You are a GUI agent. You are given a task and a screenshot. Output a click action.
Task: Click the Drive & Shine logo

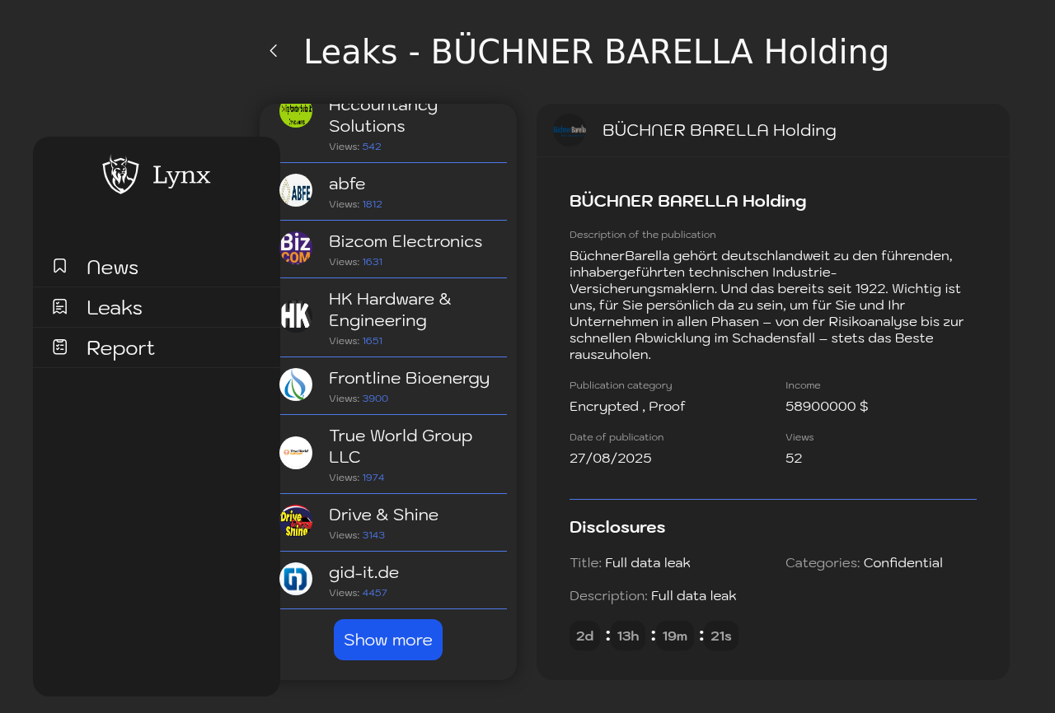[296, 521]
